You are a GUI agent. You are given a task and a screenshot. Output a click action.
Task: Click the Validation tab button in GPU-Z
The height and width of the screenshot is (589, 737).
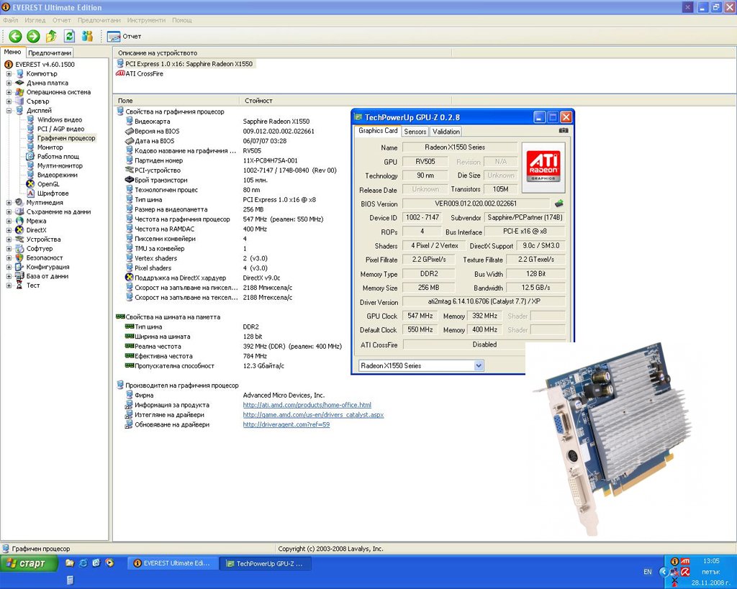446,132
